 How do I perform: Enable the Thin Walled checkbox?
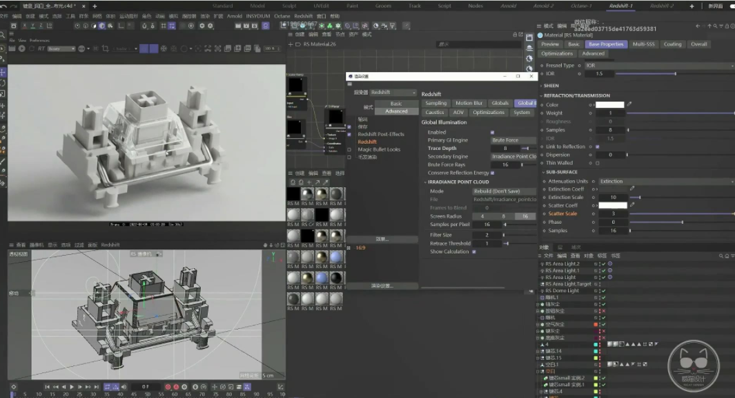[x=597, y=163]
